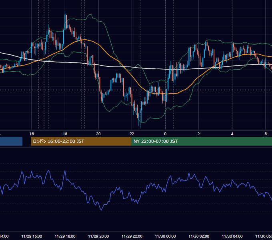This screenshot has height=240, width=272.
Task: Click the NY 22:00-07:00 JST session bar
Action: pos(201,141)
